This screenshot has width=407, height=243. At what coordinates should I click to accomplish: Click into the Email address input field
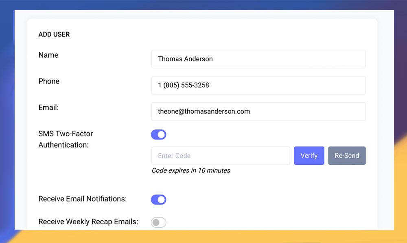tap(258, 111)
